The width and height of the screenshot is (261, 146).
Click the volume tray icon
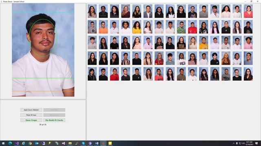243,143
